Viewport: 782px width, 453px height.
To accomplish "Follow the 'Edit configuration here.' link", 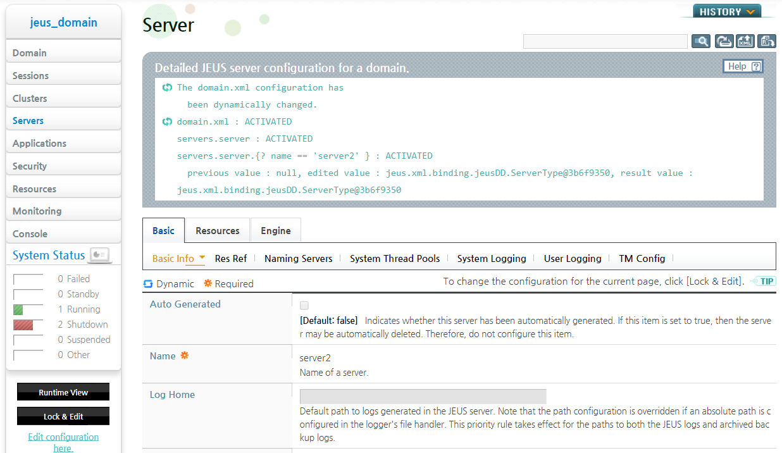I will [63, 442].
